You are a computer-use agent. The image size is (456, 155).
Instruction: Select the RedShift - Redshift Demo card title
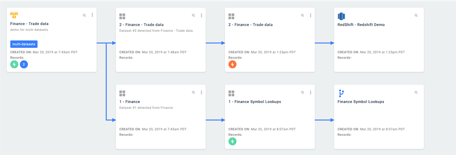coord(361,25)
